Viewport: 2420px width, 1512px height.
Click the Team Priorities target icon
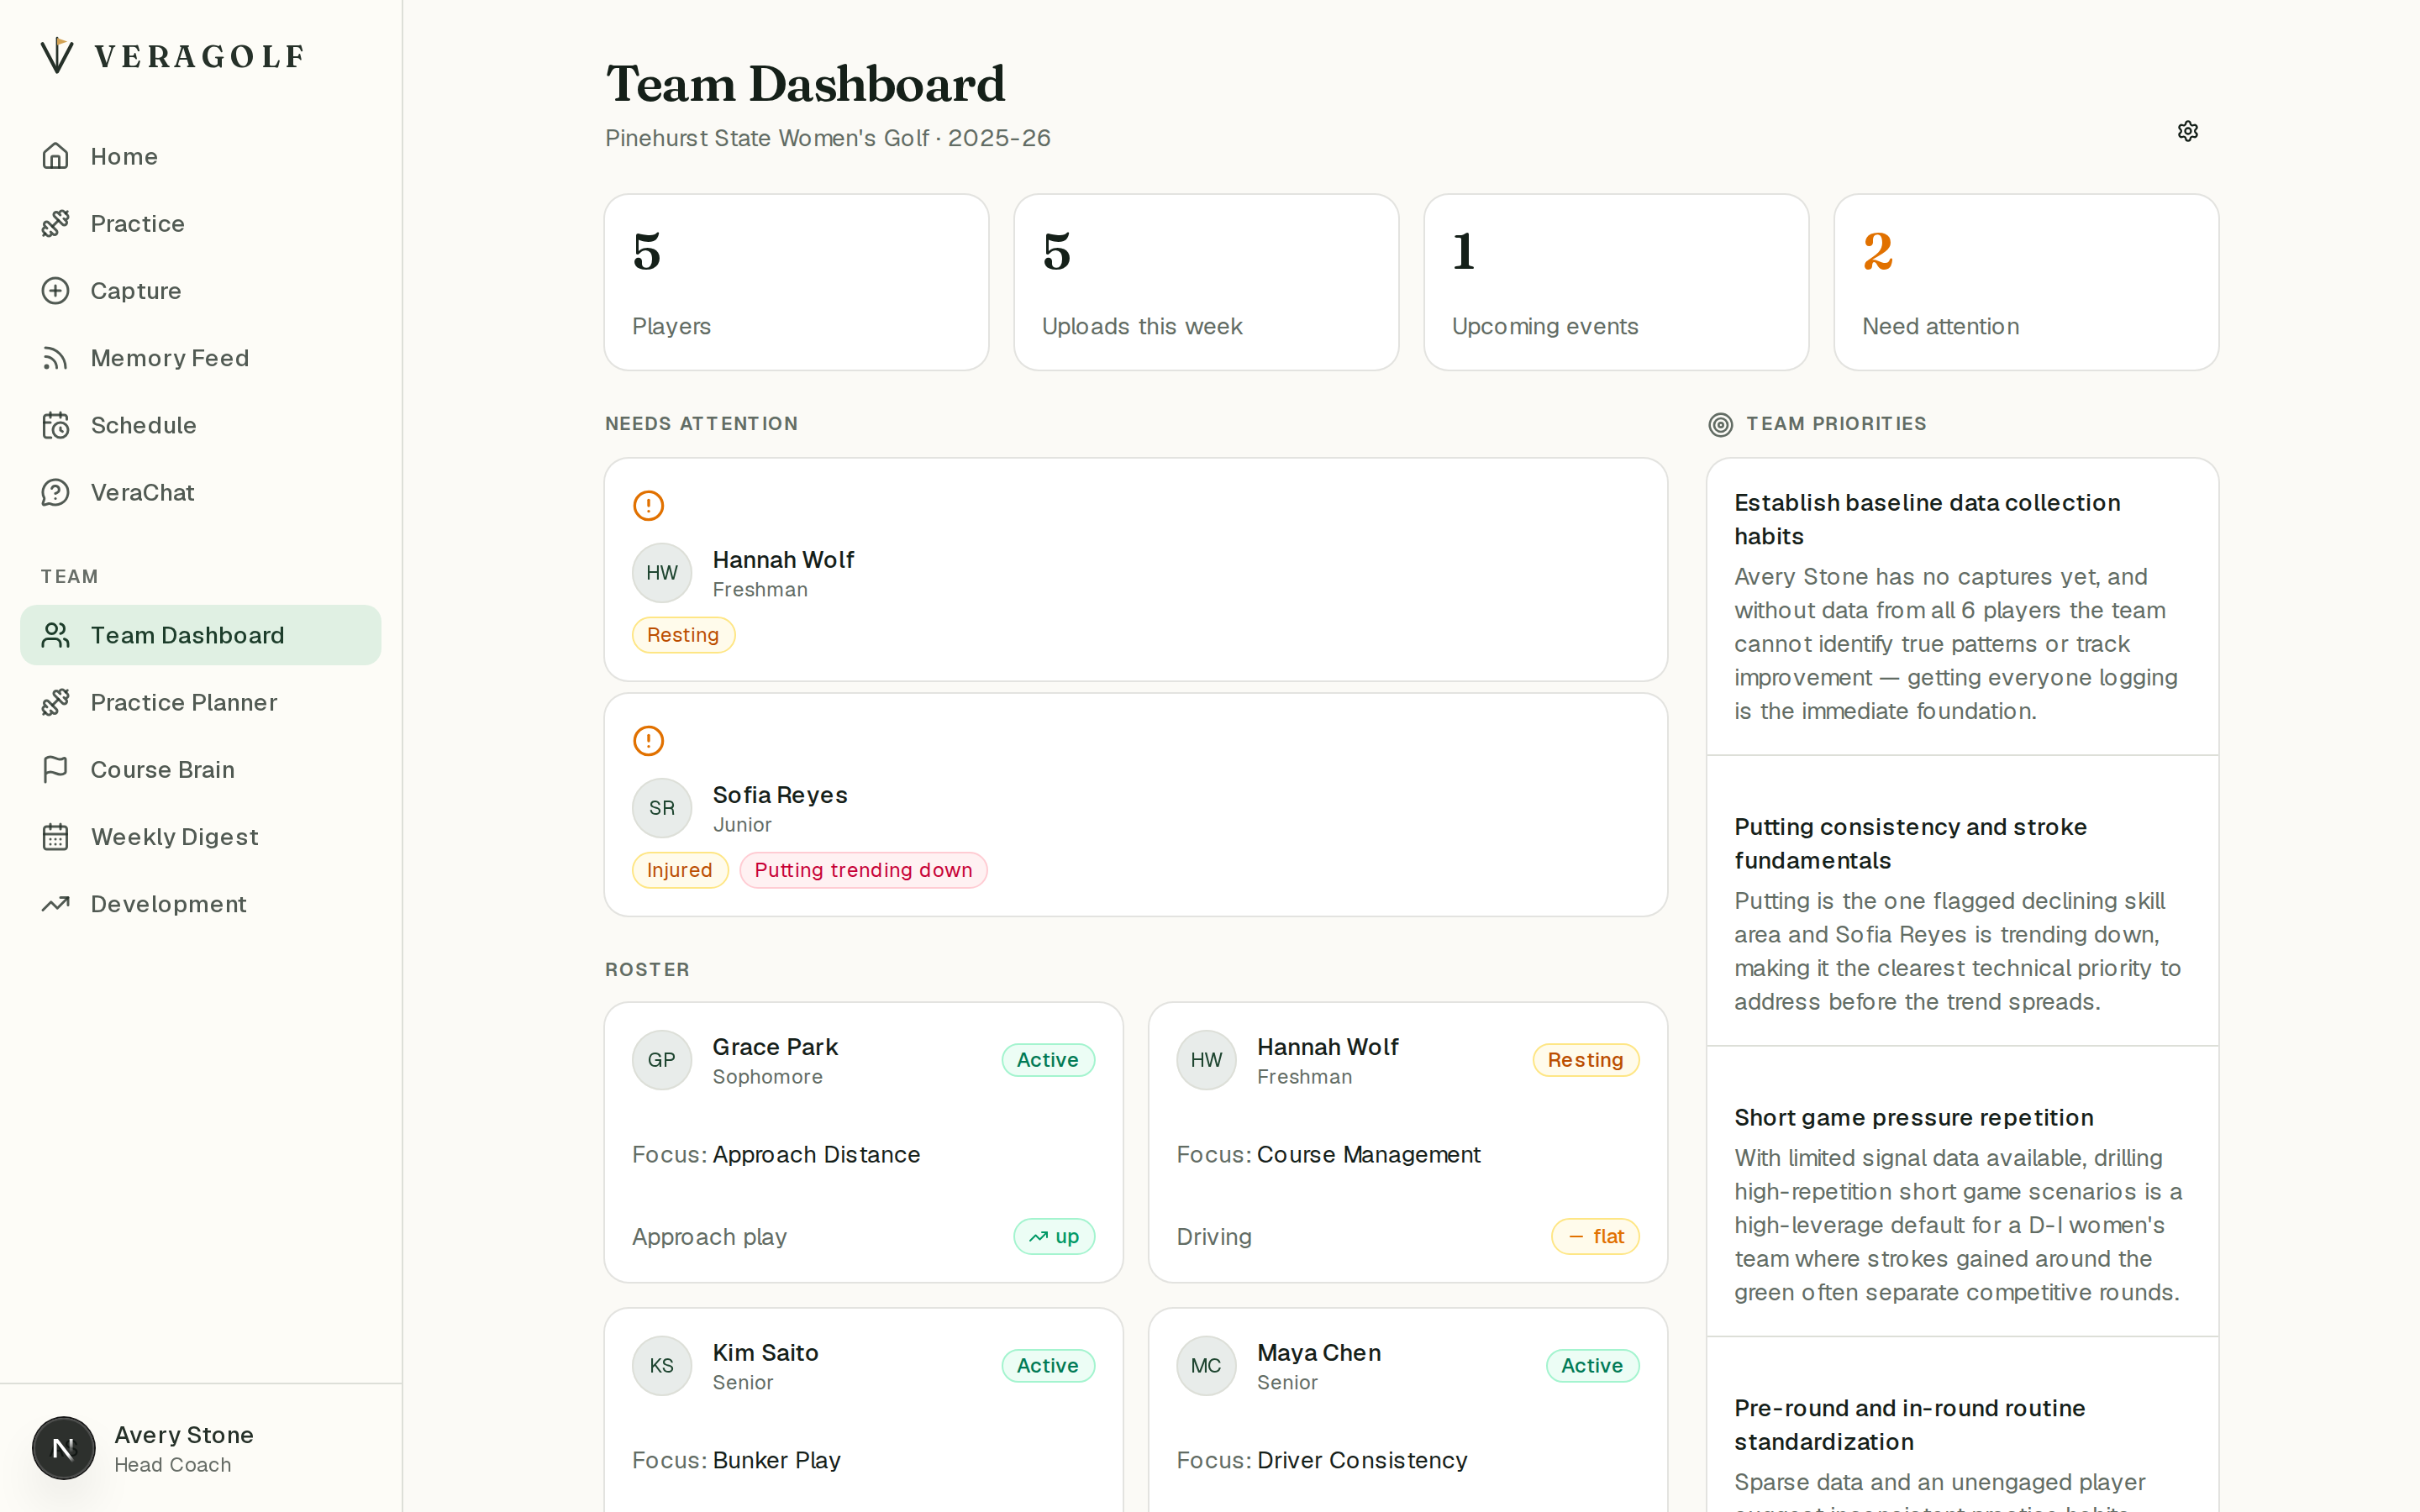[x=1720, y=424]
